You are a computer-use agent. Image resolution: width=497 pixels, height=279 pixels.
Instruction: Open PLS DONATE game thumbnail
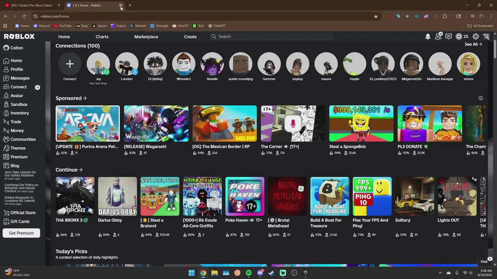(429, 124)
